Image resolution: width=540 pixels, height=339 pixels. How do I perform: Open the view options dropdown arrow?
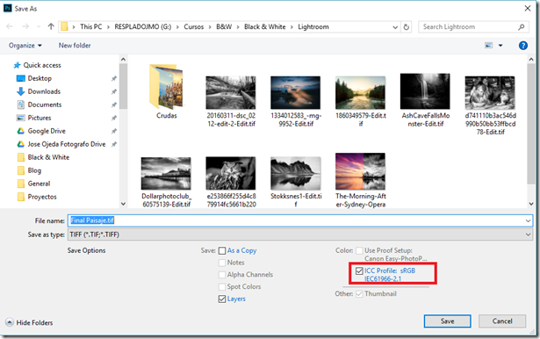coord(500,46)
